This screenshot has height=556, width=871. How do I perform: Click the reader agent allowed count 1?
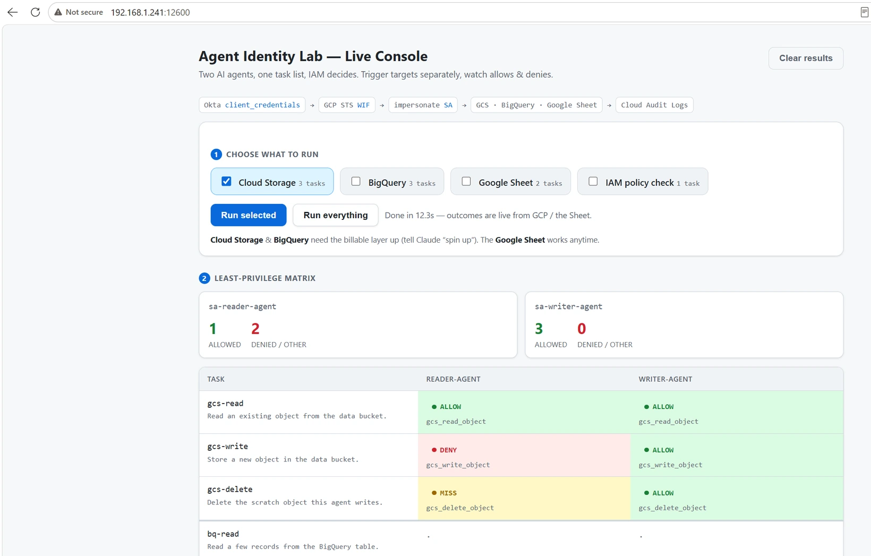213,329
